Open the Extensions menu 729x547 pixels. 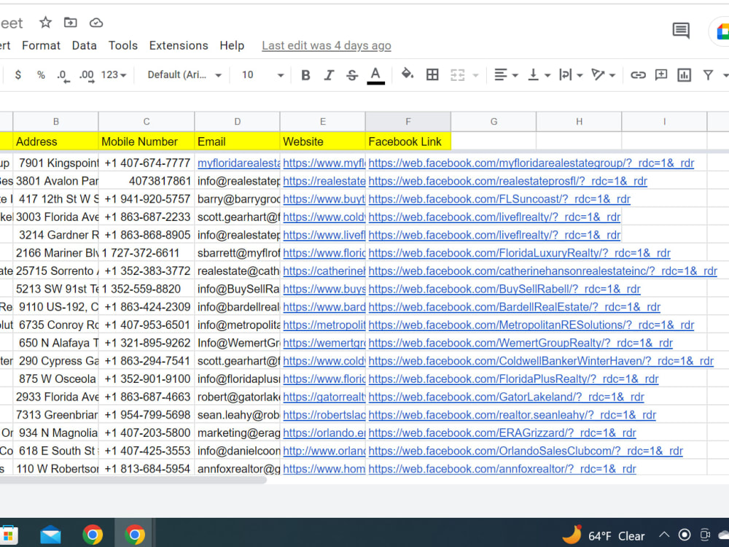(x=179, y=45)
